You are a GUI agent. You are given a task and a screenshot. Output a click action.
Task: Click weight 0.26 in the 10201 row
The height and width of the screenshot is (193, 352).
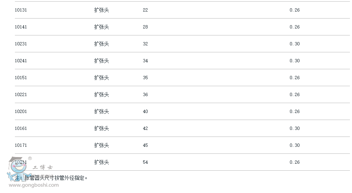point(295,111)
